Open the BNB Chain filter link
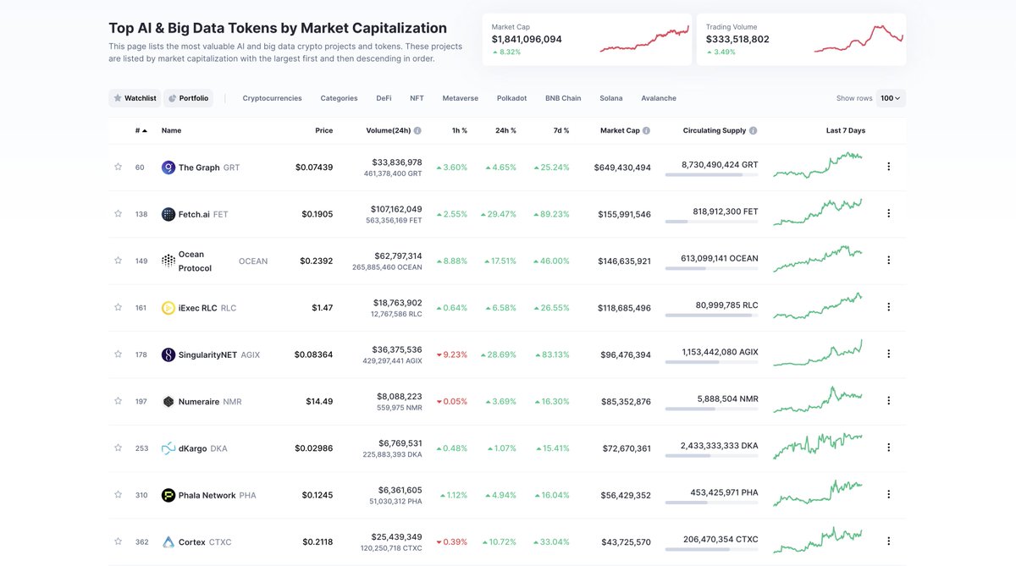1016x566 pixels. 563,98
